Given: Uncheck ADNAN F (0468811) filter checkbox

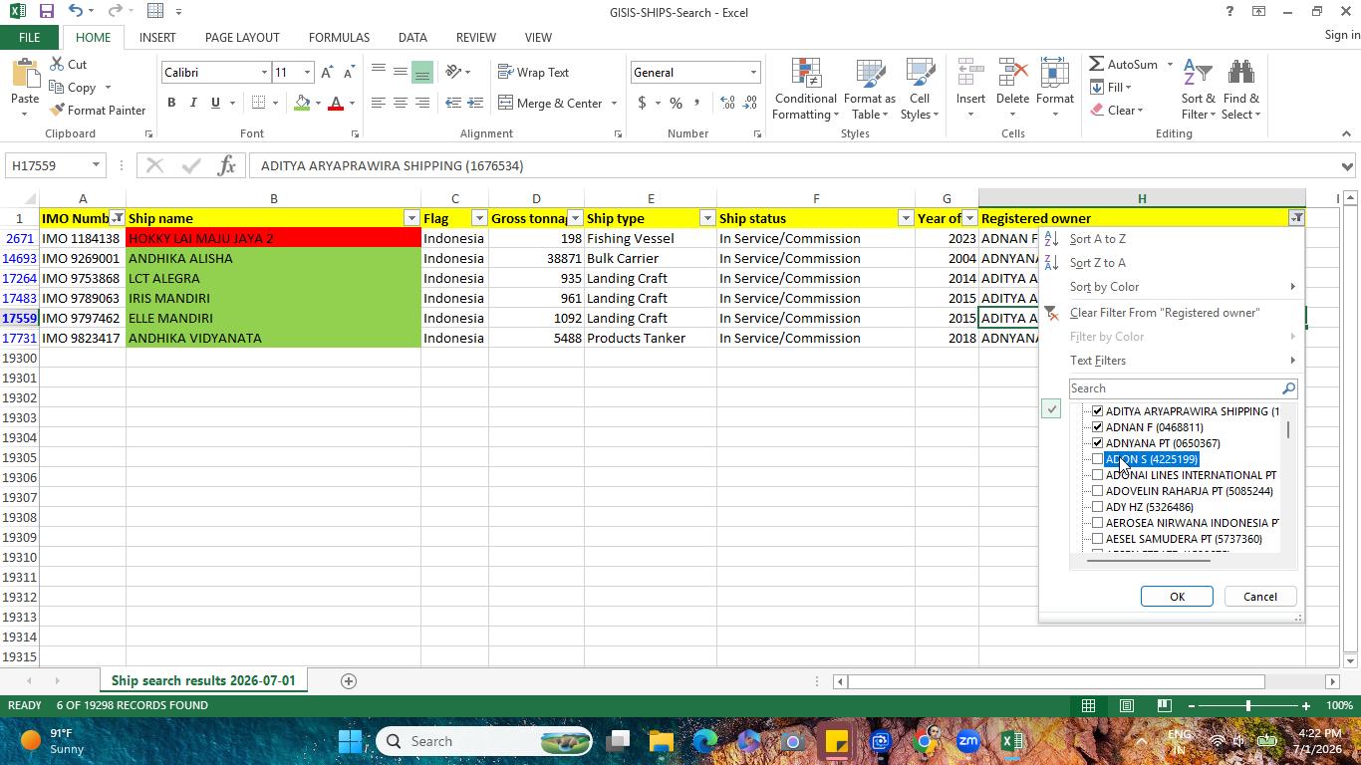Looking at the screenshot, I should [x=1098, y=427].
